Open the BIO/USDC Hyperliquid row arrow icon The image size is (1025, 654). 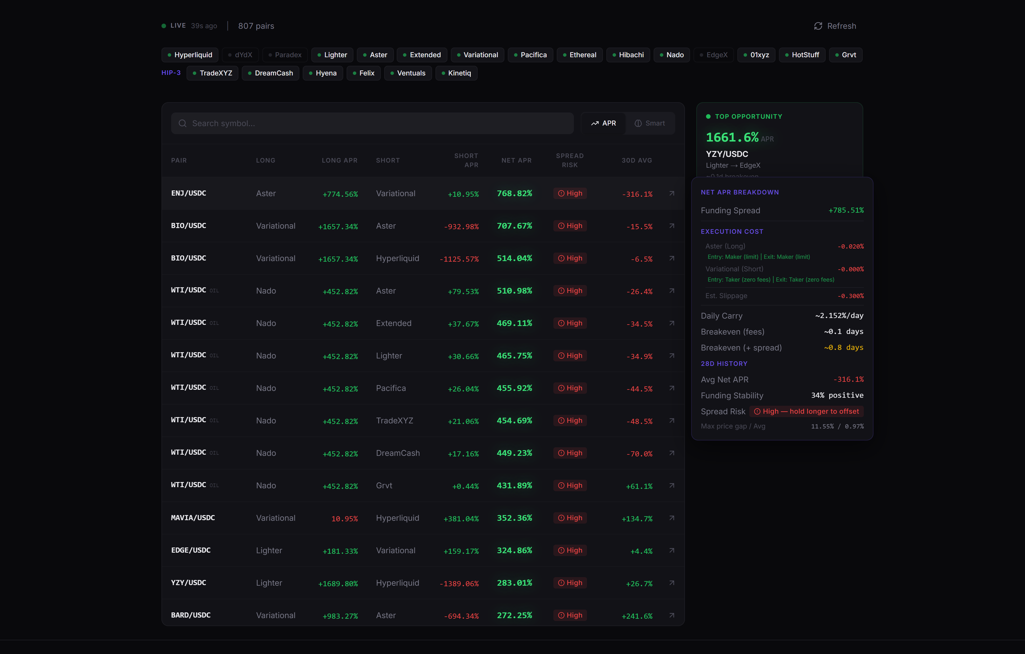(x=672, y=258)
